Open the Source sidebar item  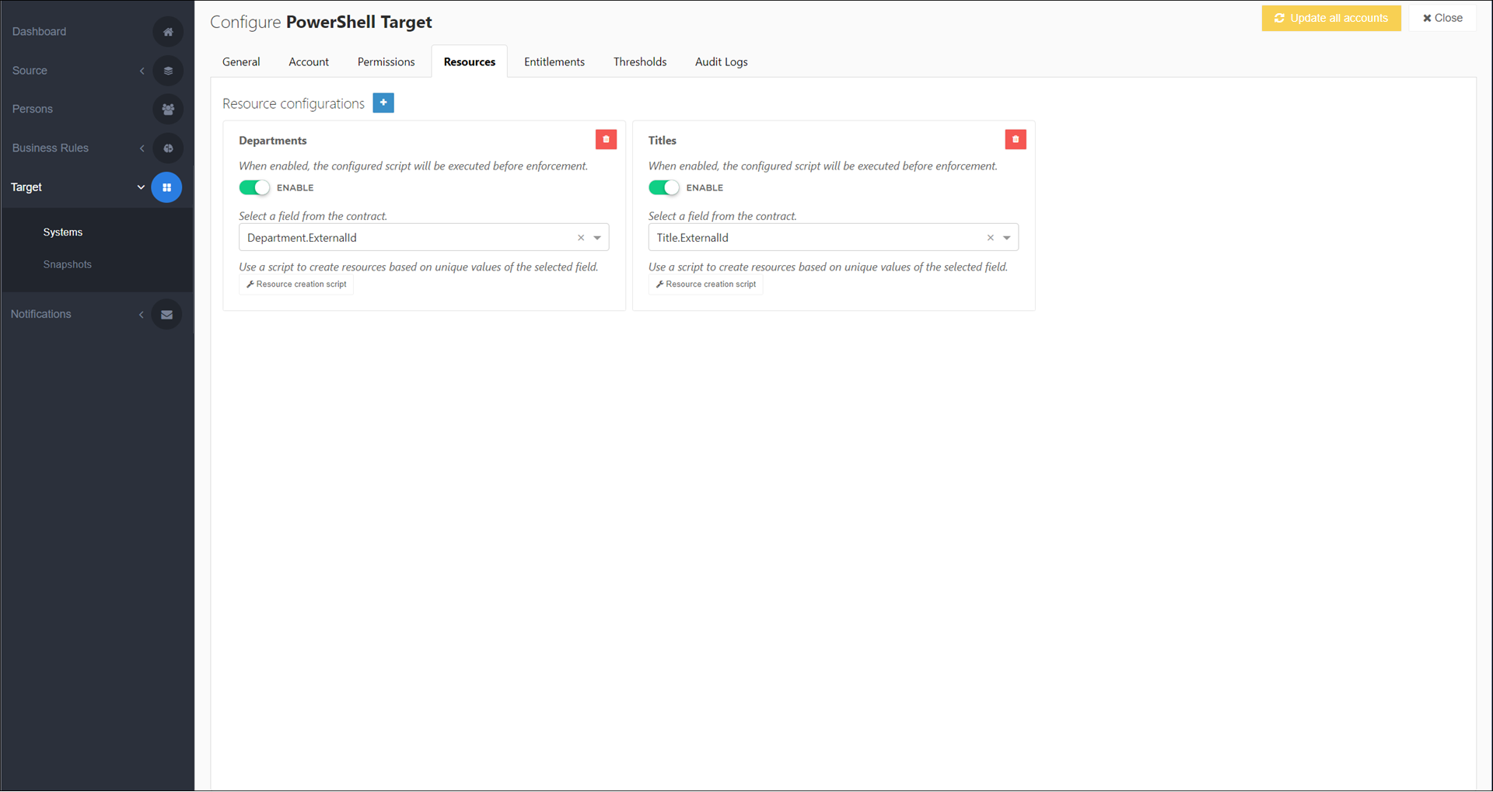30,71
